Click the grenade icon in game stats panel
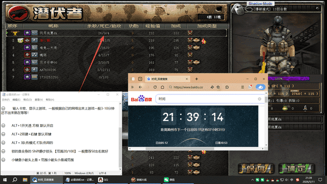Screen dimensions: 327x184 pyautogui.click(x=285, y=108)
